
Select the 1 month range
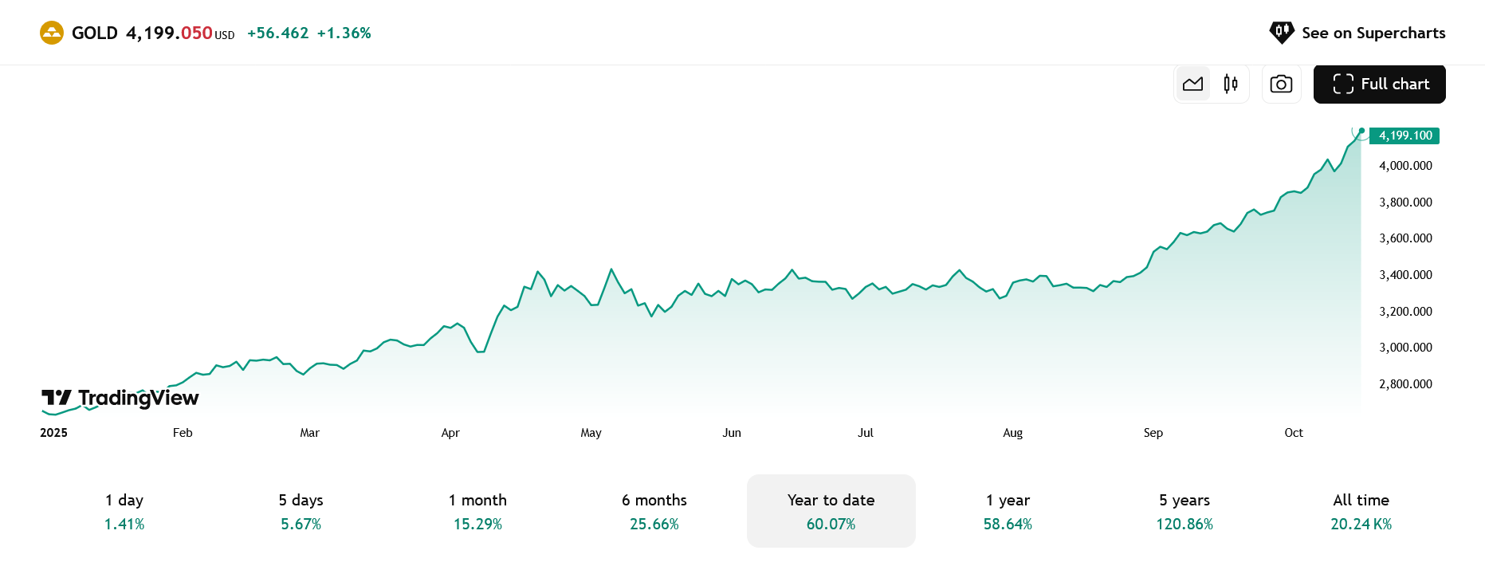[477, 511]
